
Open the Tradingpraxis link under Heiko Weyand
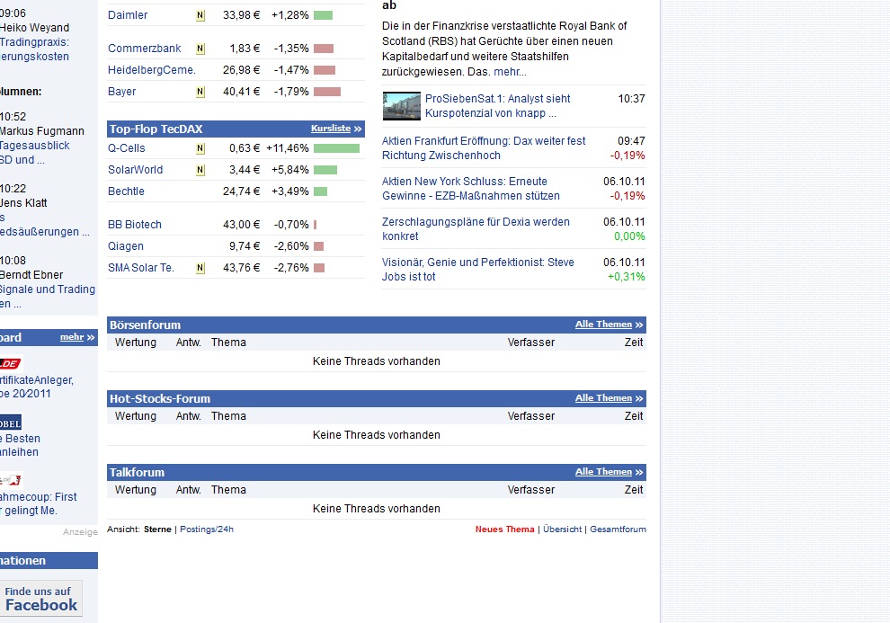pyautogui.click(x=35, y=49)
